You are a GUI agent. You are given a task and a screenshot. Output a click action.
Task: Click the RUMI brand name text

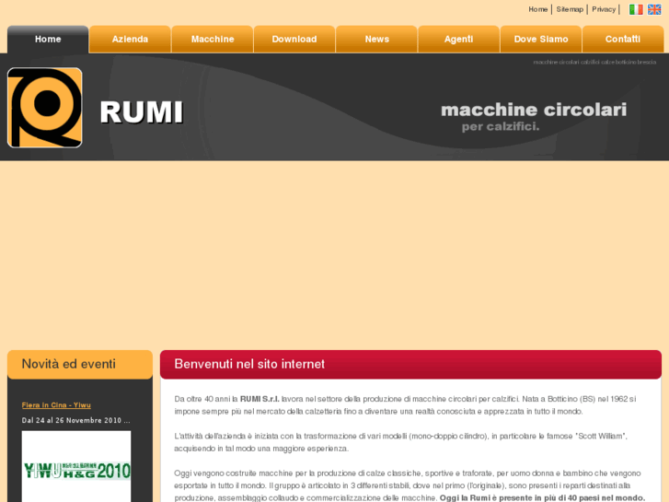pyautogui.click(x=141, y=112)
